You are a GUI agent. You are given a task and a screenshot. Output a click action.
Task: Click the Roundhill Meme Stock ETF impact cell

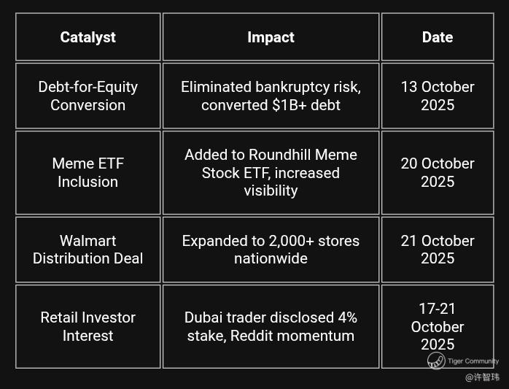pyautogui.click(x=271, y=172)
